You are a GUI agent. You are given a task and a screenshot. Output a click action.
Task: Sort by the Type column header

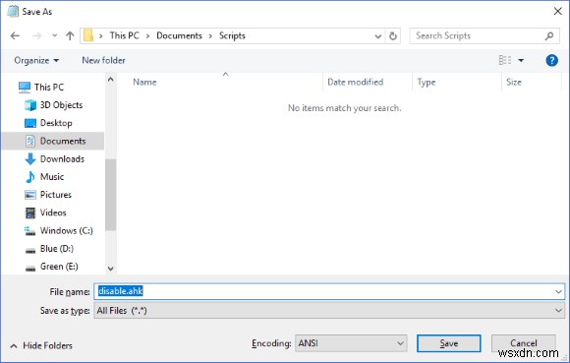tap(427, 83)
